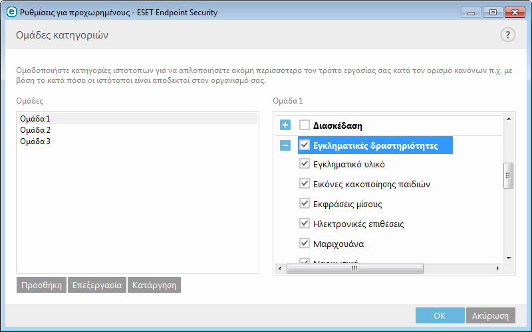This screenshot has height=332, width=532.
Task: Uncheck the Εγκληματικές δραστηριότητες checkbox
Action: tap(305, 145)
